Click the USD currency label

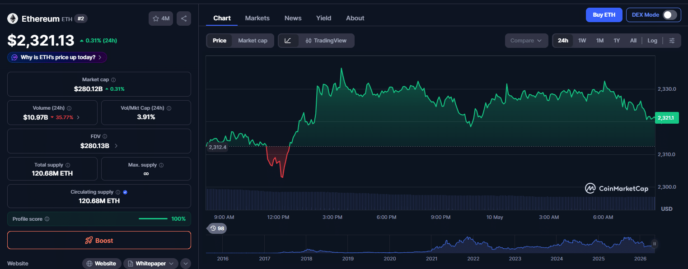pyautogui.click(x=667, y=209)
